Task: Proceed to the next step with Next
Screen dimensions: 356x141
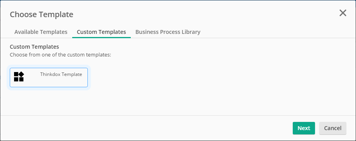Action: 304,128
